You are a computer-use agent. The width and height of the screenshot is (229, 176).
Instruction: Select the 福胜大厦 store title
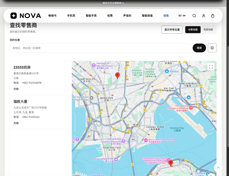coord(20,102)
